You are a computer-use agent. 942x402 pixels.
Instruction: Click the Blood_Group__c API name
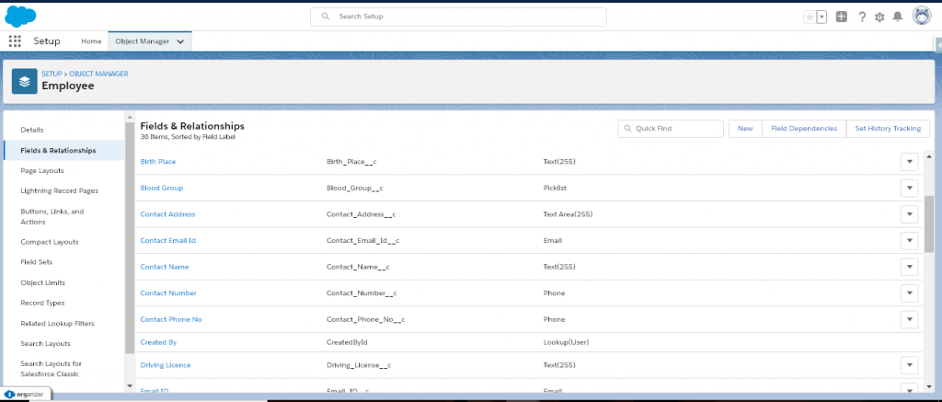pyautogui.click(x=355, y=188)
